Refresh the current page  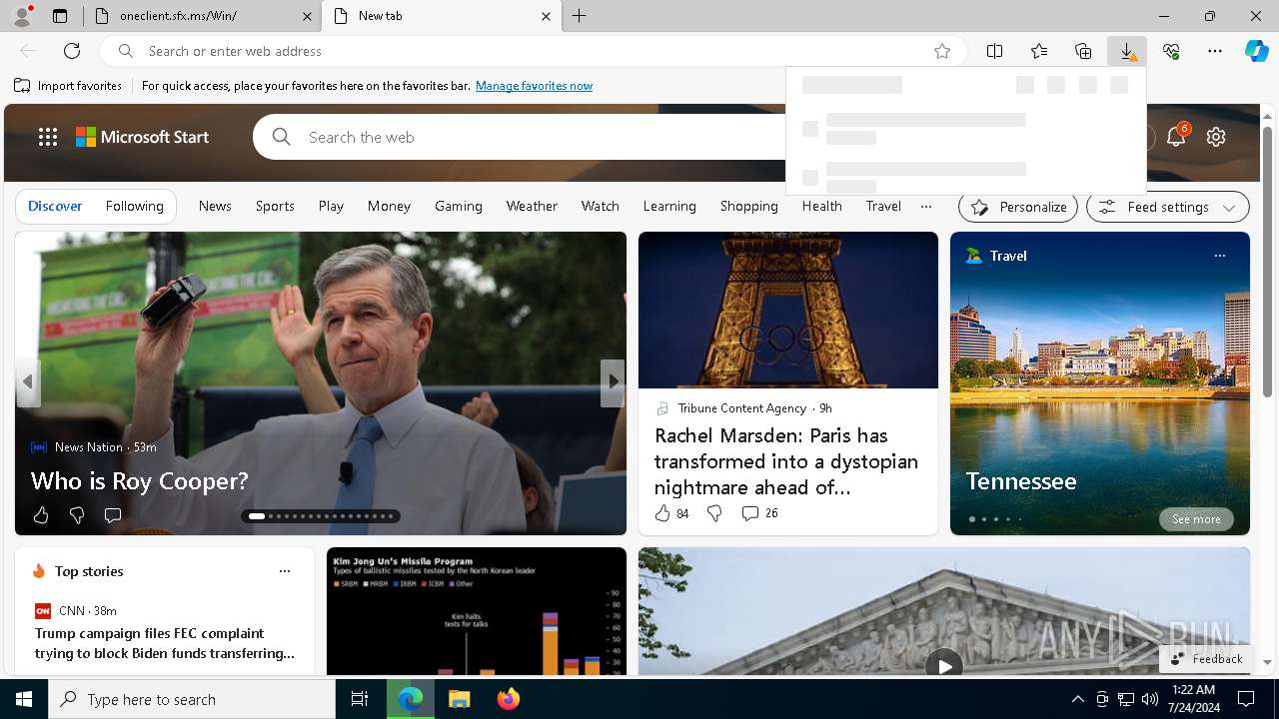pos(72,51)
